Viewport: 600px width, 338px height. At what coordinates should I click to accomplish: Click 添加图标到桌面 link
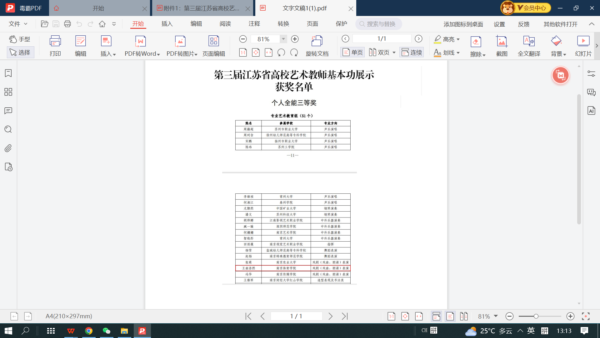(463, 24)
